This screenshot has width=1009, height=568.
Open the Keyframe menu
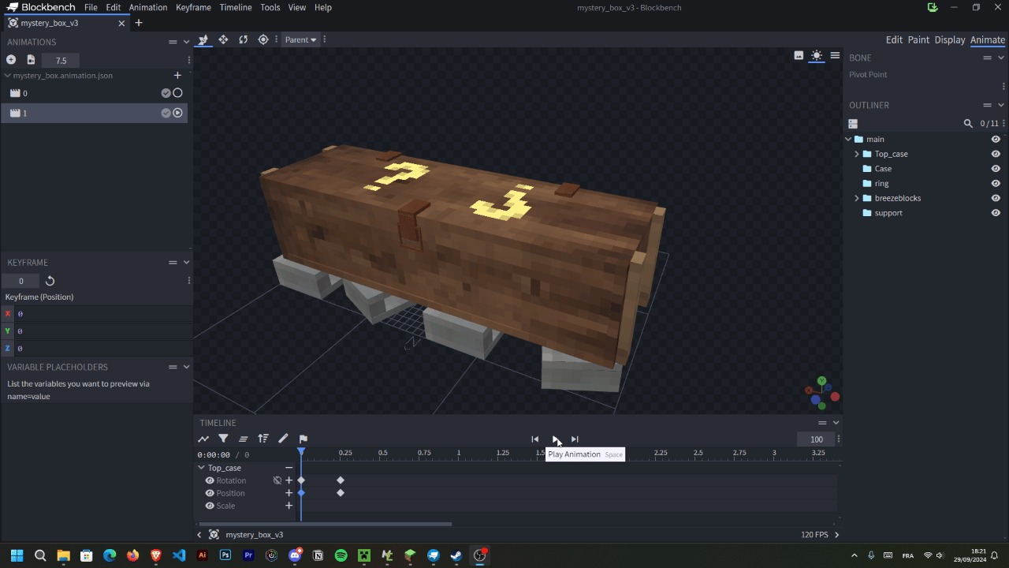pyautogui.click(x=193, y=7)
